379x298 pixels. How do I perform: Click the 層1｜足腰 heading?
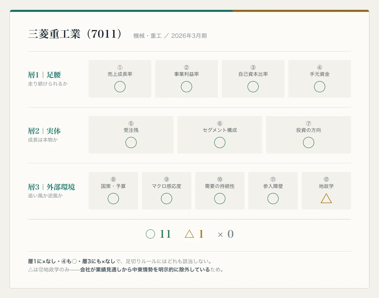(44, 75)
